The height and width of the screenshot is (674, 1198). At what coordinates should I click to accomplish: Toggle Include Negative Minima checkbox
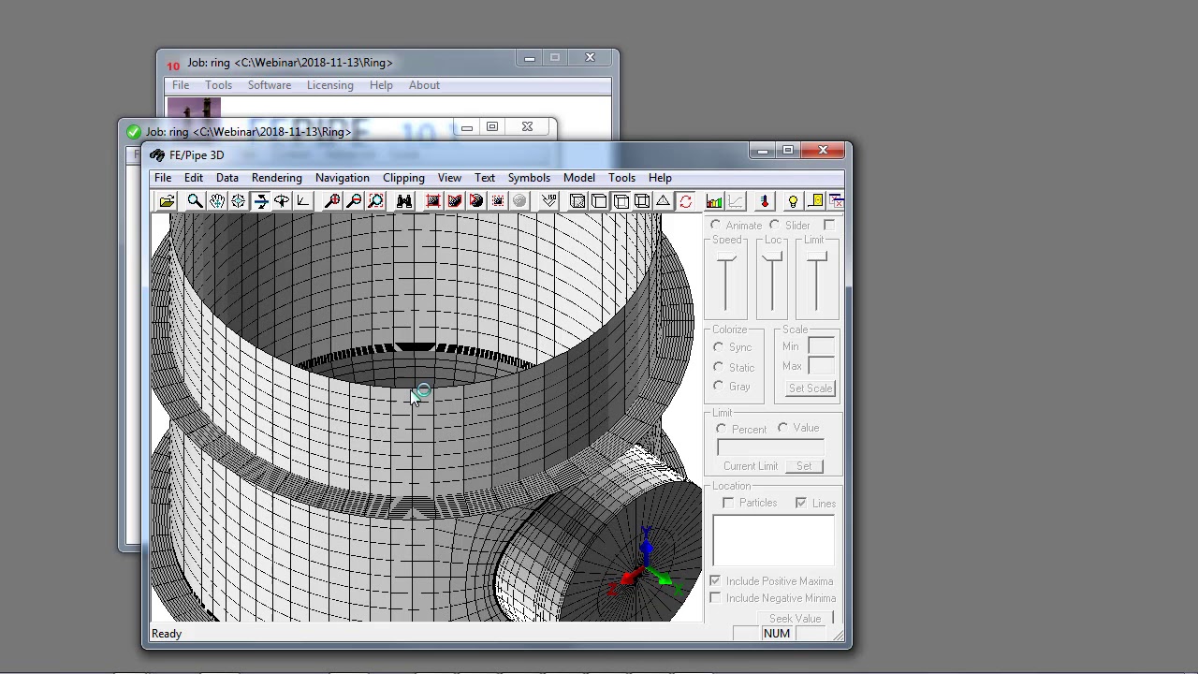click(715, 598)
